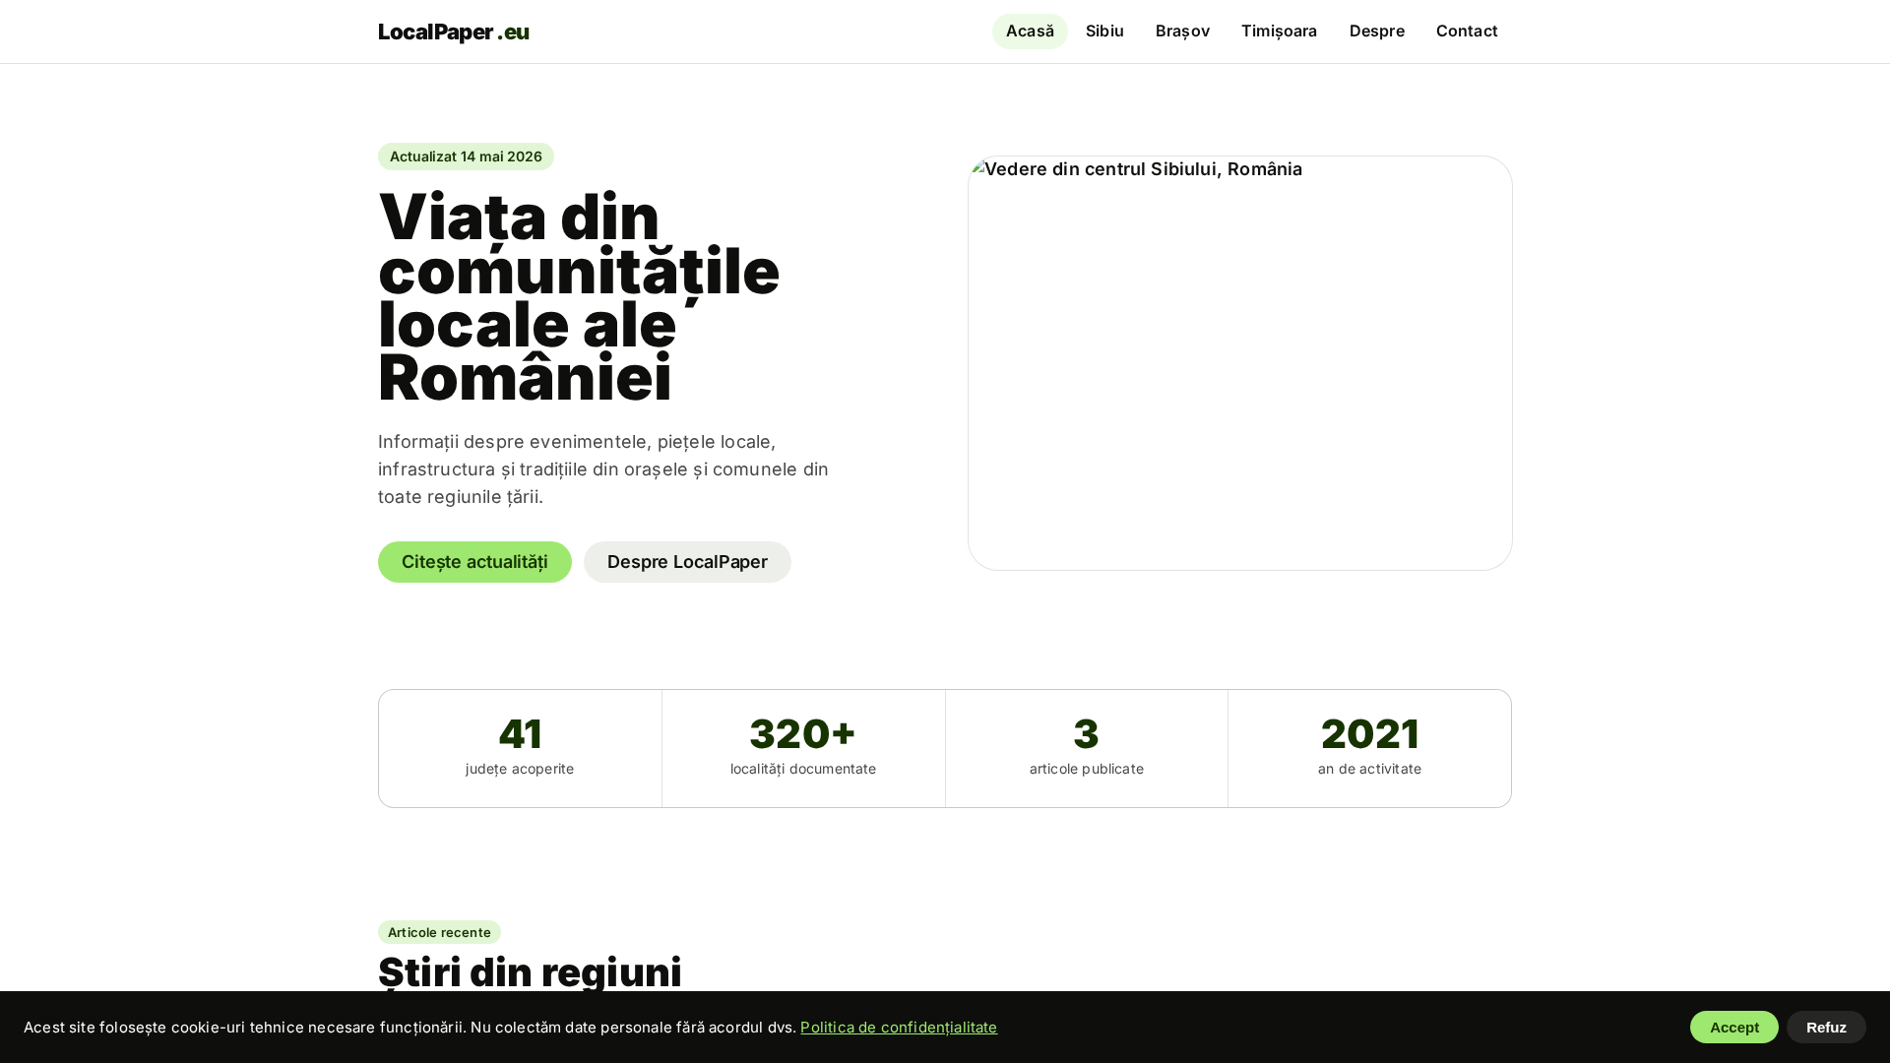Click the Despre LocalPaper button
Image resolution: width=1890 pixels, height=1063 pixels.
tap(687, 562)
